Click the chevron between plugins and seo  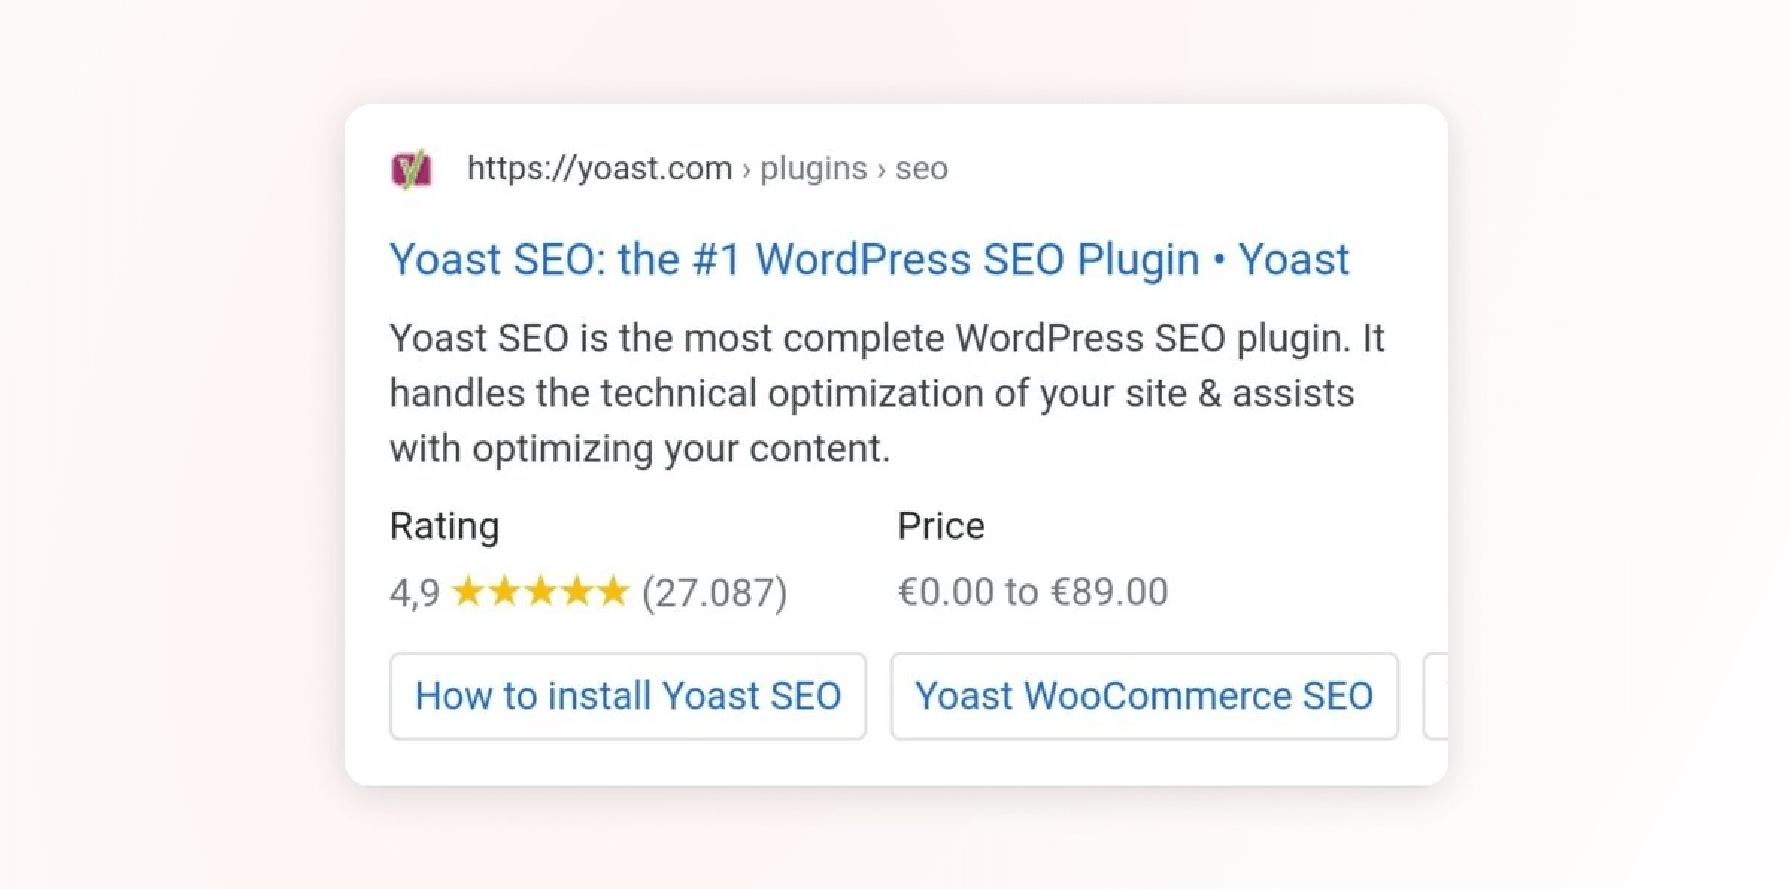point(882,171)
